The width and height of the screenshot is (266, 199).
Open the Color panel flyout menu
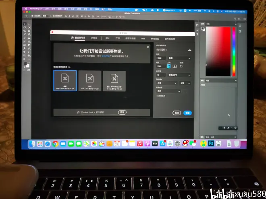pos(235,25)
